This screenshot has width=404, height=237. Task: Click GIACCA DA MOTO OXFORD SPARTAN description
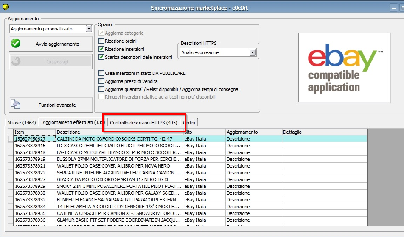coord(119,179)
